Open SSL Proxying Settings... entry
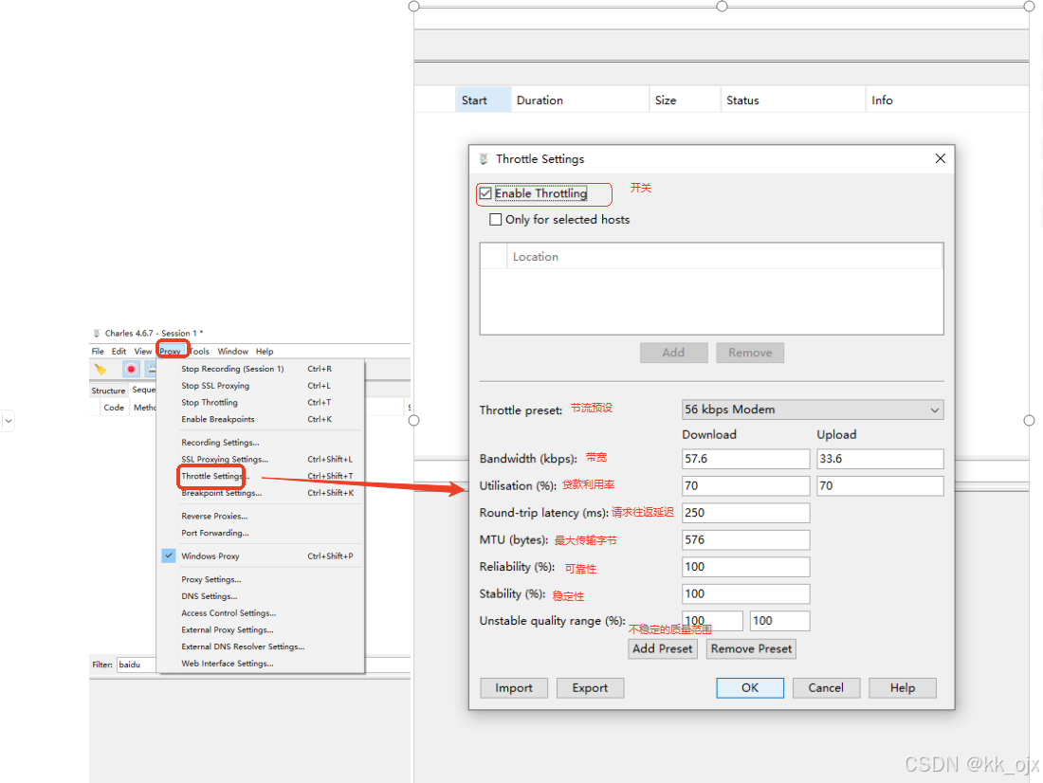Viewport: 1043px width, 783px height. (260, 459)
